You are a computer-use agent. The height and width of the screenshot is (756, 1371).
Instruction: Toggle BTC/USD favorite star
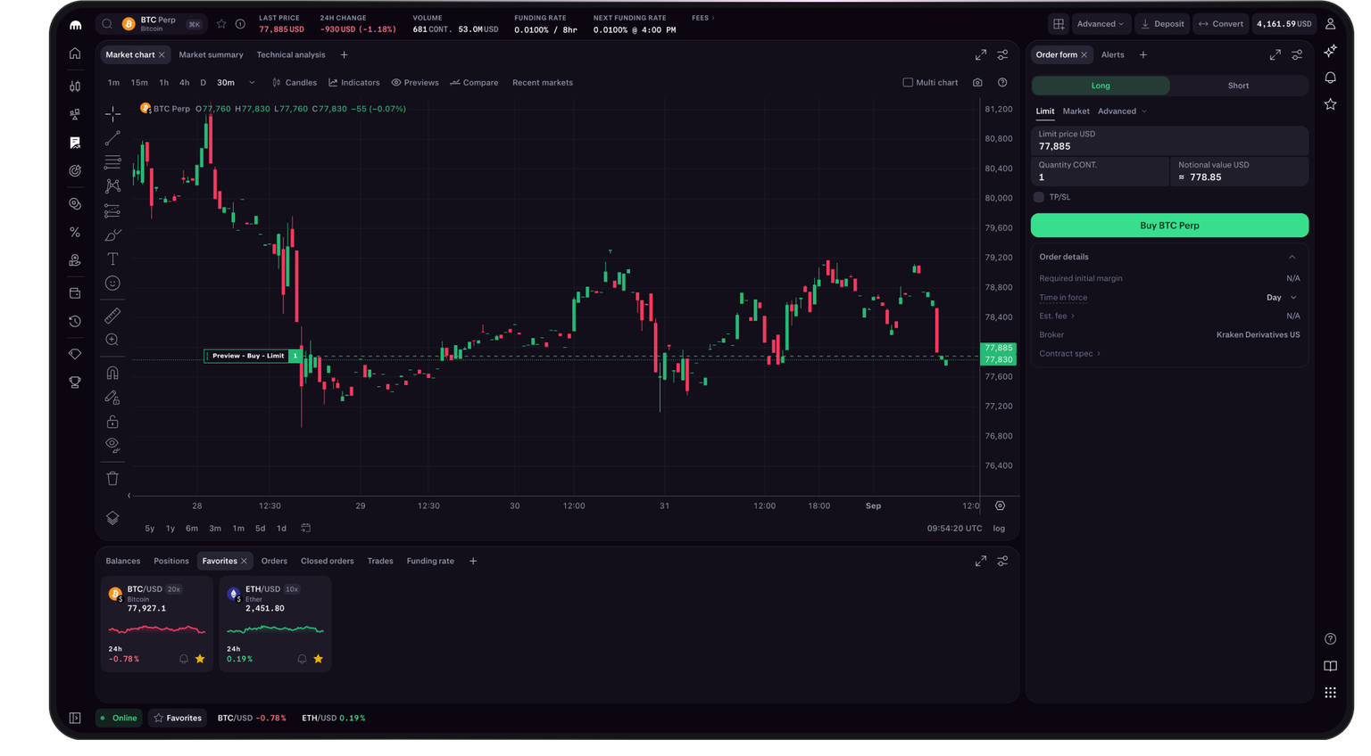coord(200,659)
